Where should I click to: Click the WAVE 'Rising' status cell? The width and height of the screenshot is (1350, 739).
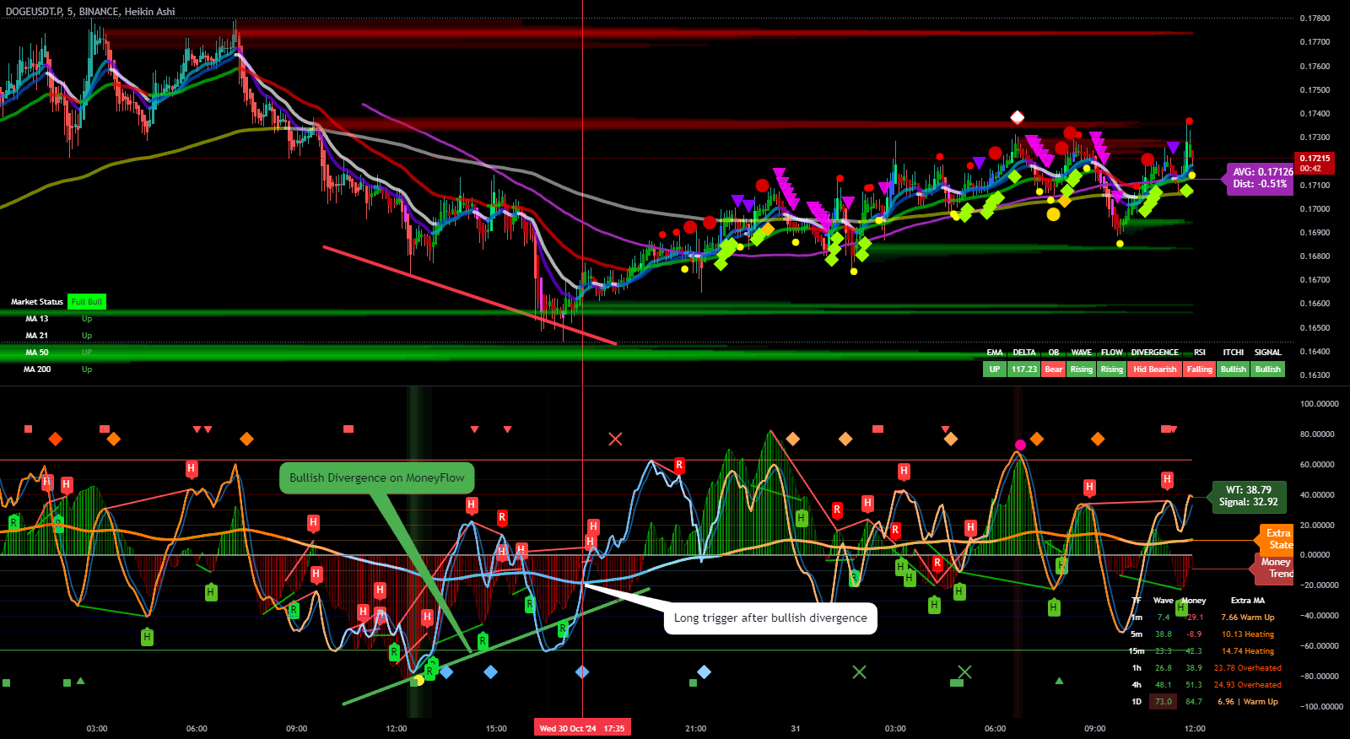pyautogui.click(x=1082, y=369)
